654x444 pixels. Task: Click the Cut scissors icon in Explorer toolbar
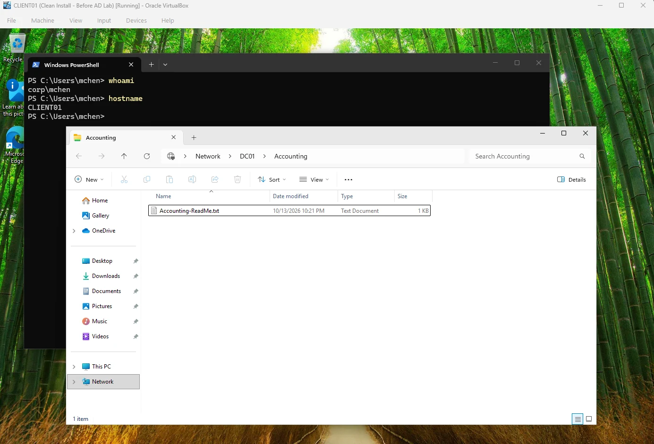(124, 180)
